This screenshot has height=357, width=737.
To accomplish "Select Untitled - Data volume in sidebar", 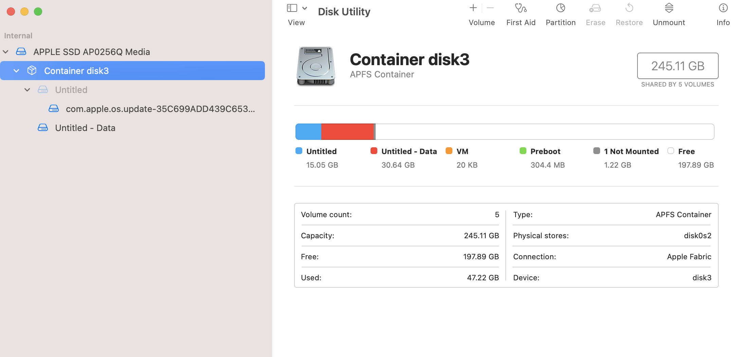I will (85, 128).
